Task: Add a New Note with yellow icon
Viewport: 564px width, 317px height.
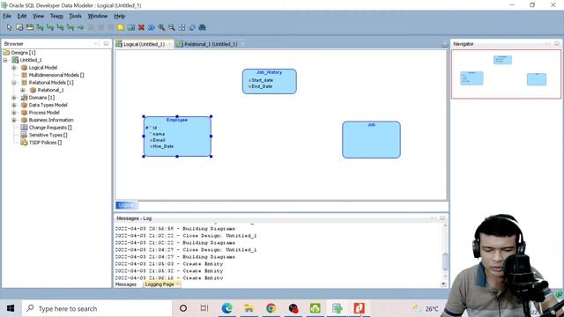Action: [121, 27]
